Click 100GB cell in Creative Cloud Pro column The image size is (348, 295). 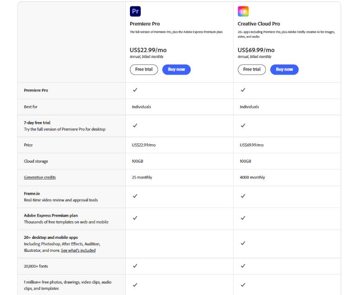click(245, 161)
